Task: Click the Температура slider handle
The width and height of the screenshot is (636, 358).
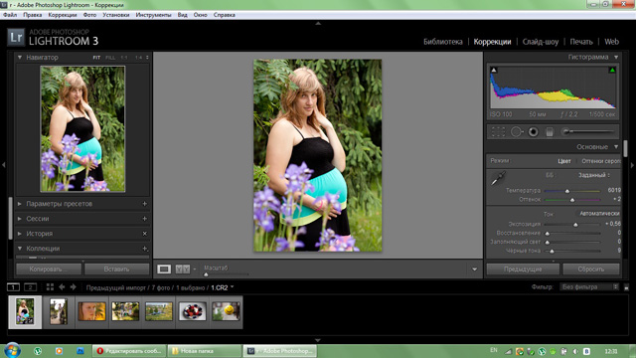Action: [567, 191]
